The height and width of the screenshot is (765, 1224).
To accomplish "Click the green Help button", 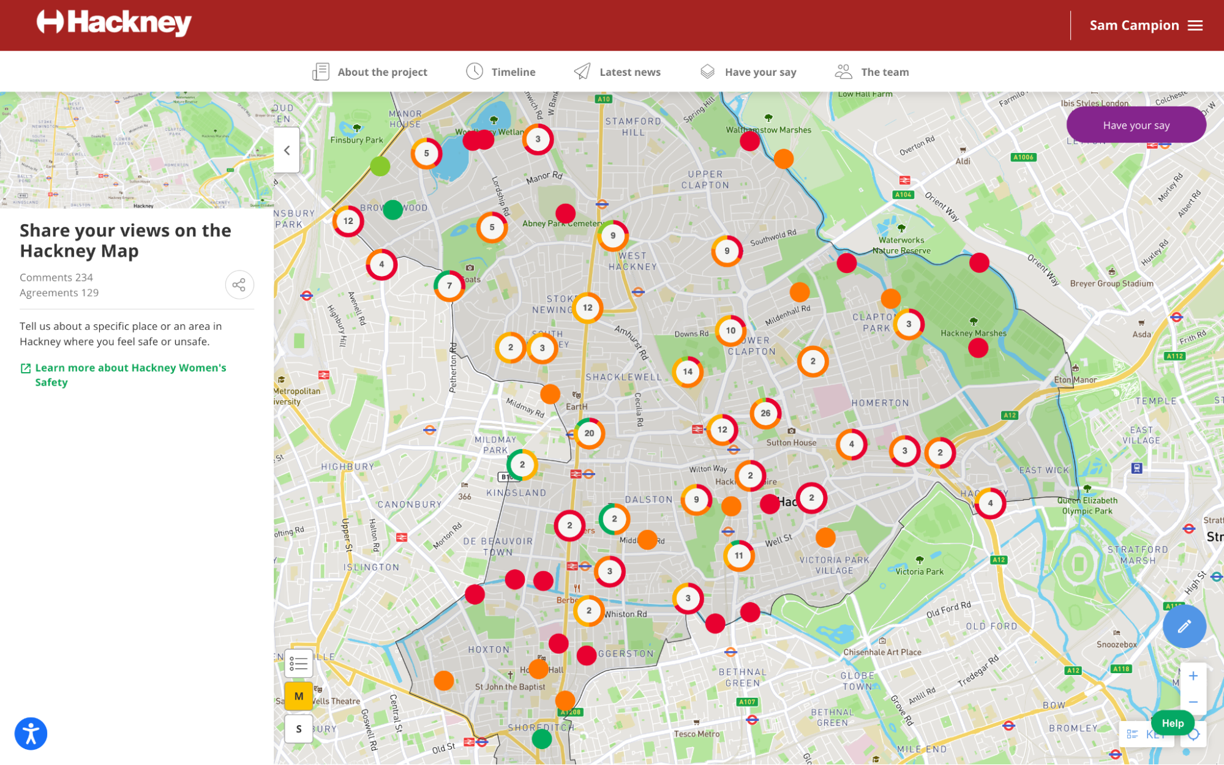I will coord(1172,723).
